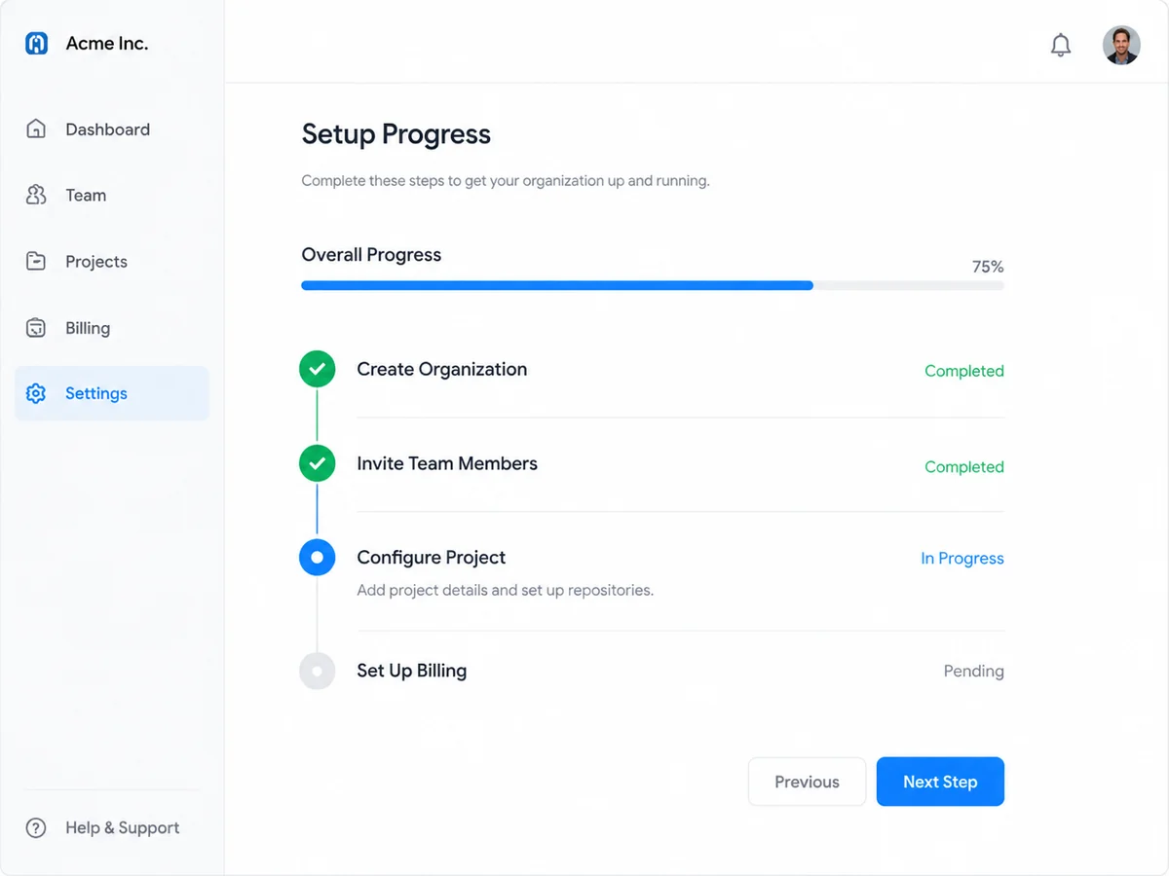Click the 75% progress value
The width and height of the screenshot is (1169, 876).
coord(988,267)
